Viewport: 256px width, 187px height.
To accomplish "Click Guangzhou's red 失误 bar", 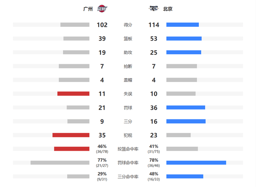I will tap(73, 93).
